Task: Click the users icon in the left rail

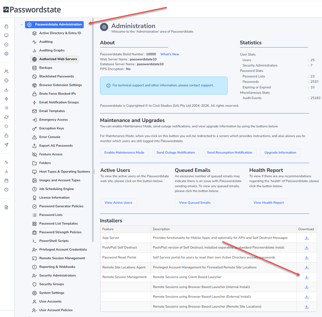Action: point(6,71)
